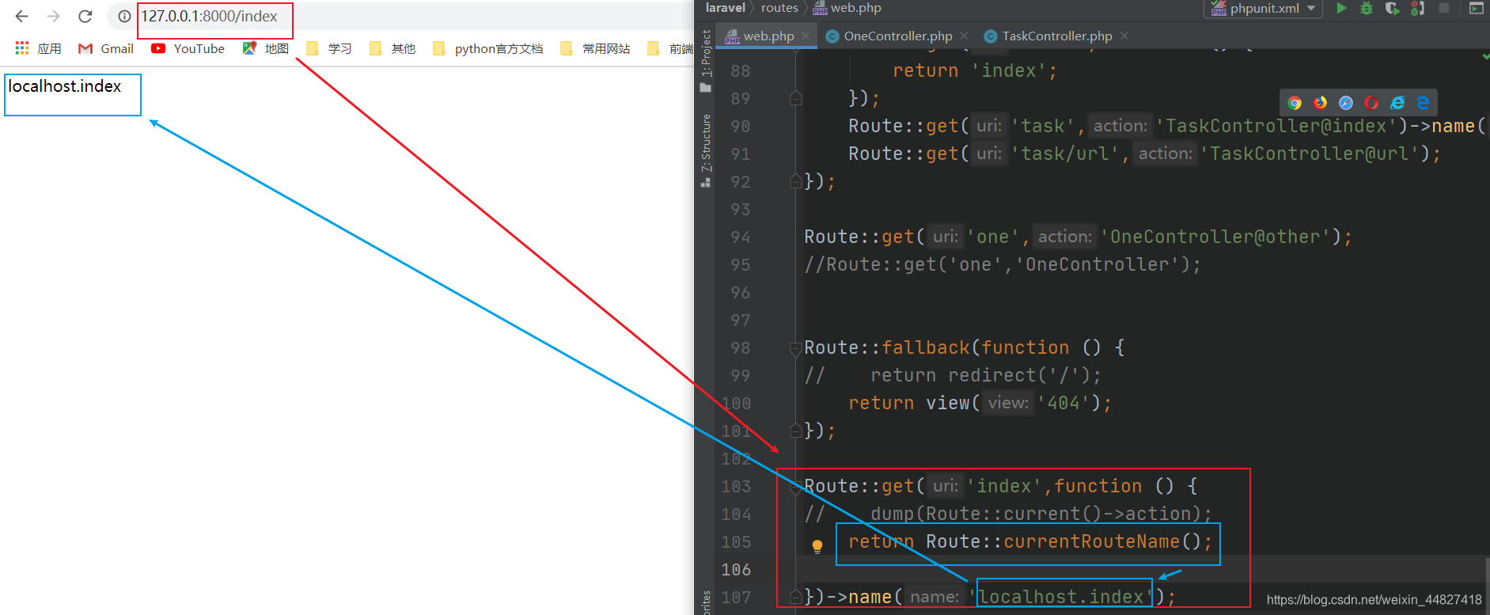The width and height of the screenshot is (1490, 615).
Task: Place cursor on 'TaskController@url' string
Action: point(1310,154)
